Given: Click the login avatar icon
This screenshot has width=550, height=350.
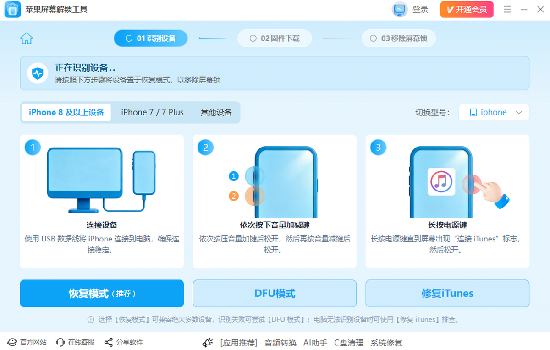Looking at the screenshot, I should [400, 10].
